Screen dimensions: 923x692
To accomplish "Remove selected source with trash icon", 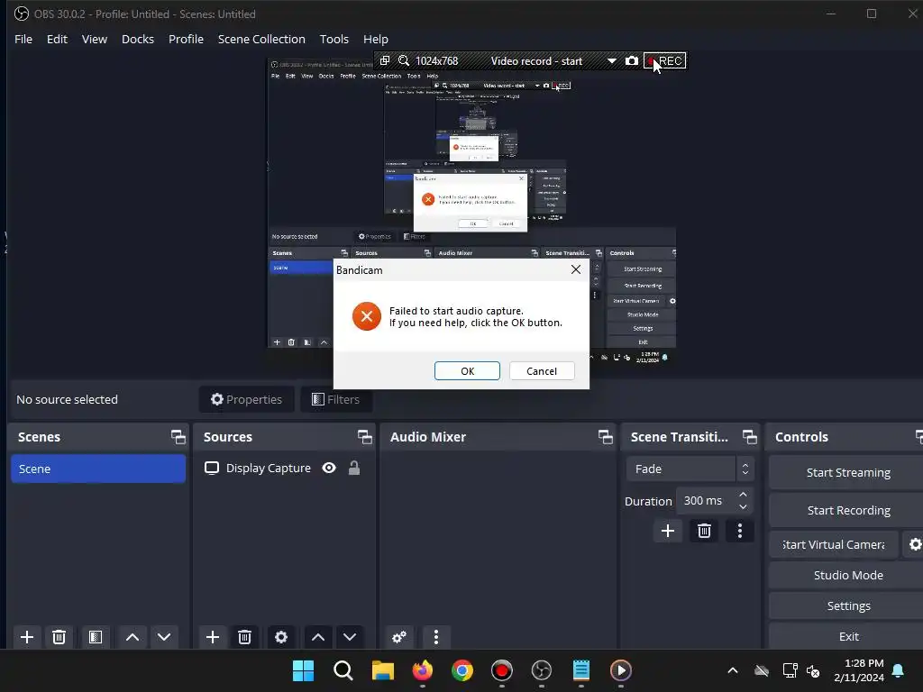I will [244, 637].
